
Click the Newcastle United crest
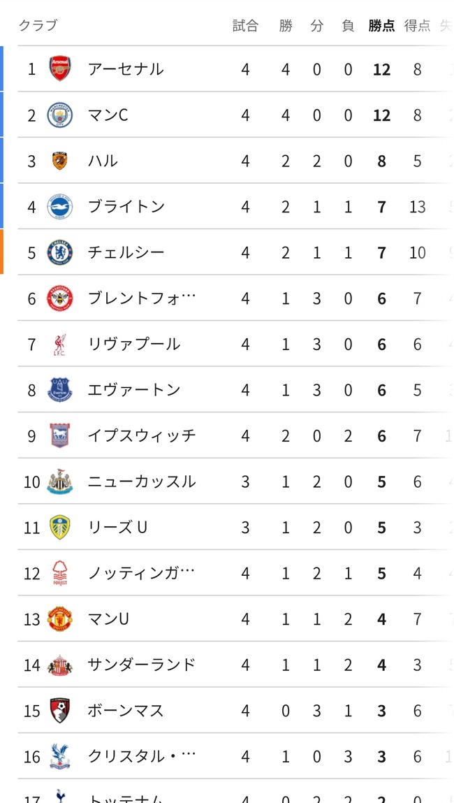coord(60,482)
